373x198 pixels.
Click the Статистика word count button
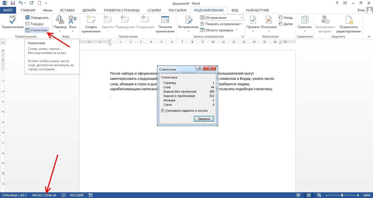click(36, 30)
